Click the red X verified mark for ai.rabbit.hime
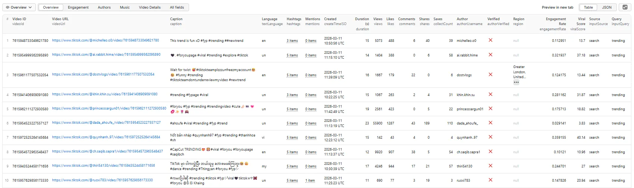 (491, 55)
